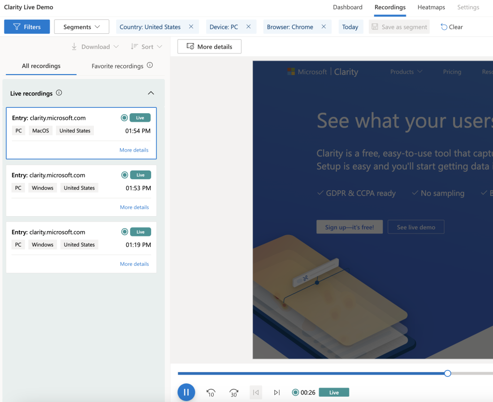493x402 pixels.
Task: Select the Favorite recordings tab
Action: click(x=117, y=66)
